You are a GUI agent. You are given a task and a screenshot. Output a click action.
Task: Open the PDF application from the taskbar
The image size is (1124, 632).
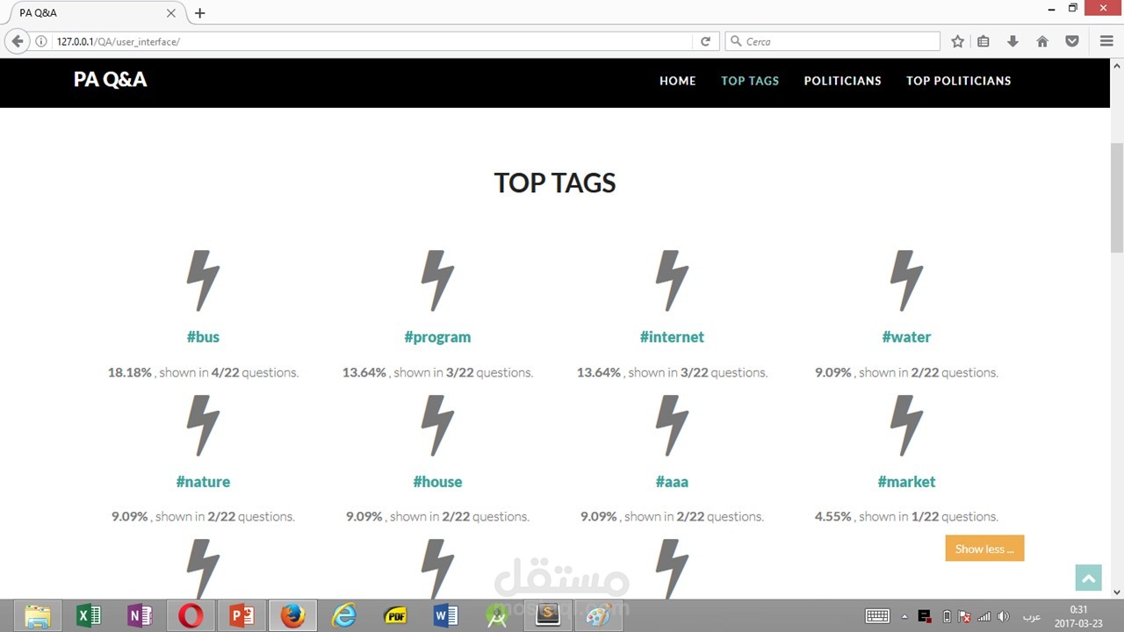[394, 616]
